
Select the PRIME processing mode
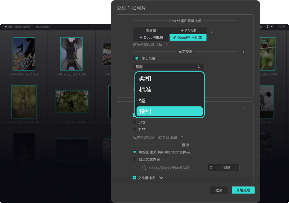coord(188,31)
